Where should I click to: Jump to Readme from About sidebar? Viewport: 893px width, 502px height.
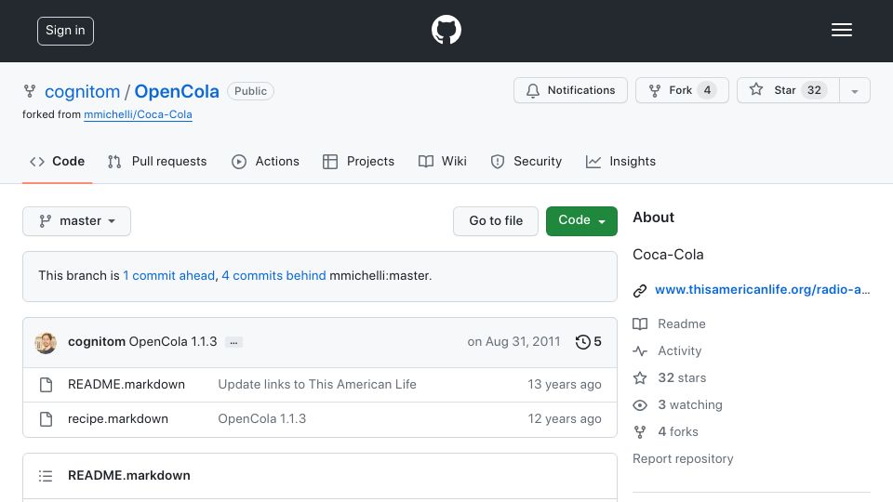click(x=669, y=324)
